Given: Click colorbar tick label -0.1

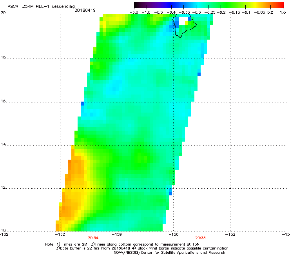Looking at the screenshot, I should (246, 13).
